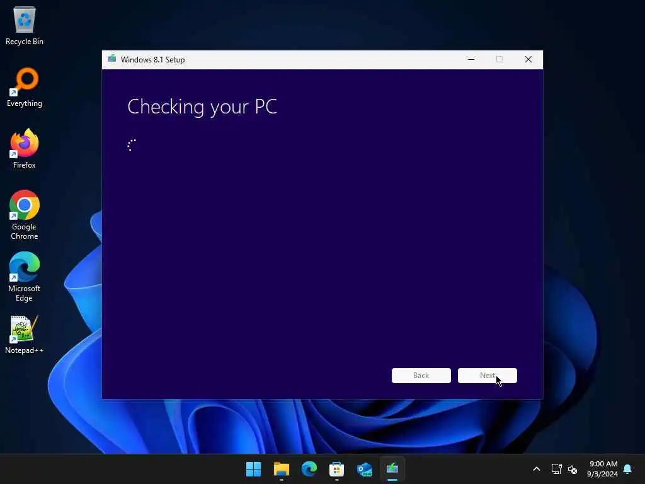
Task: Launch Edge from the taskbar
Action: pyautogui.click(x=309, y=469)
